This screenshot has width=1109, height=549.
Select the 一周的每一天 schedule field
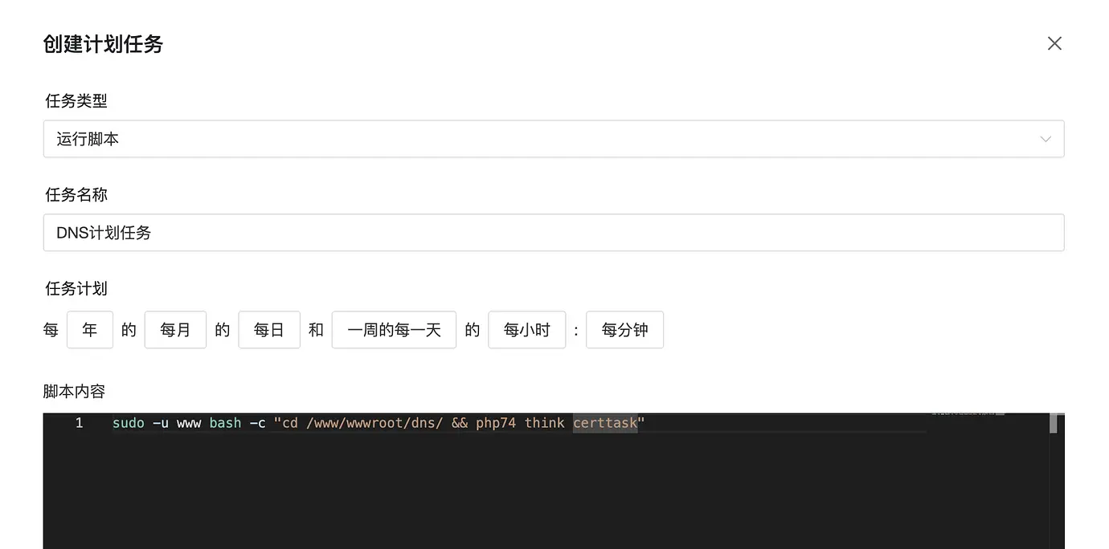click(394, 330)
